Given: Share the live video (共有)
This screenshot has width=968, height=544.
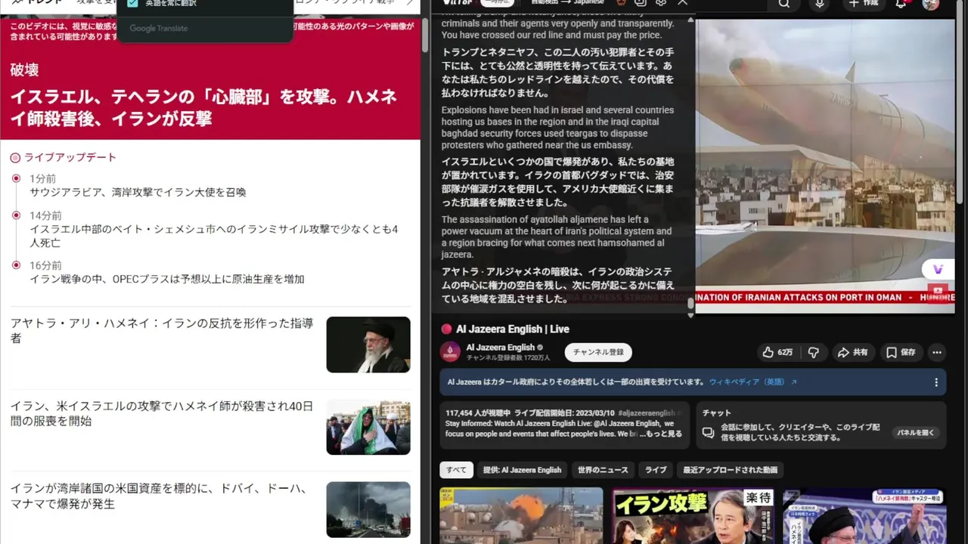Looking at the screenshot, I should coord(852,352).
